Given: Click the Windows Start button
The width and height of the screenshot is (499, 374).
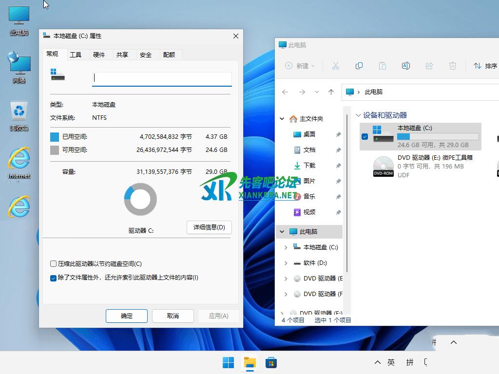Looking at the screenshot, I should click(228, 362).
